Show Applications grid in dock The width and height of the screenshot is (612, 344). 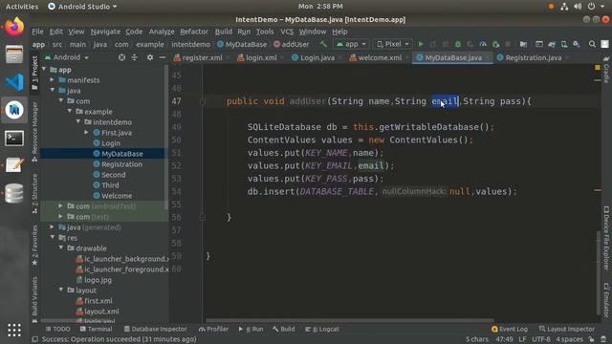click(x=14, y=330)
